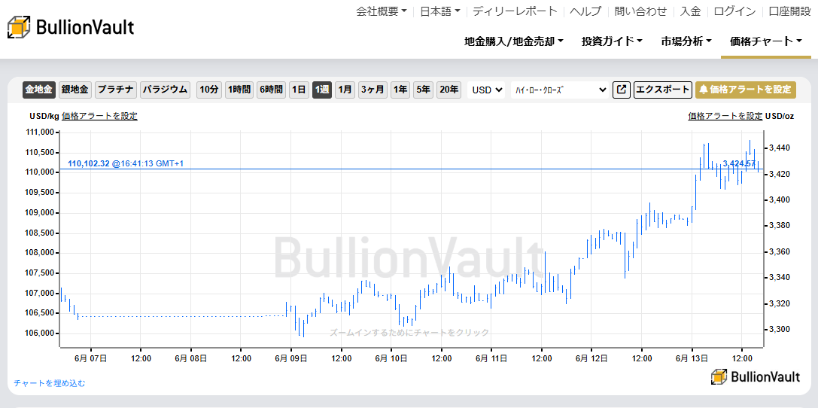818x408 pixels.
Task: Switch chart range to 1月
Action: (x=345, y=90)
